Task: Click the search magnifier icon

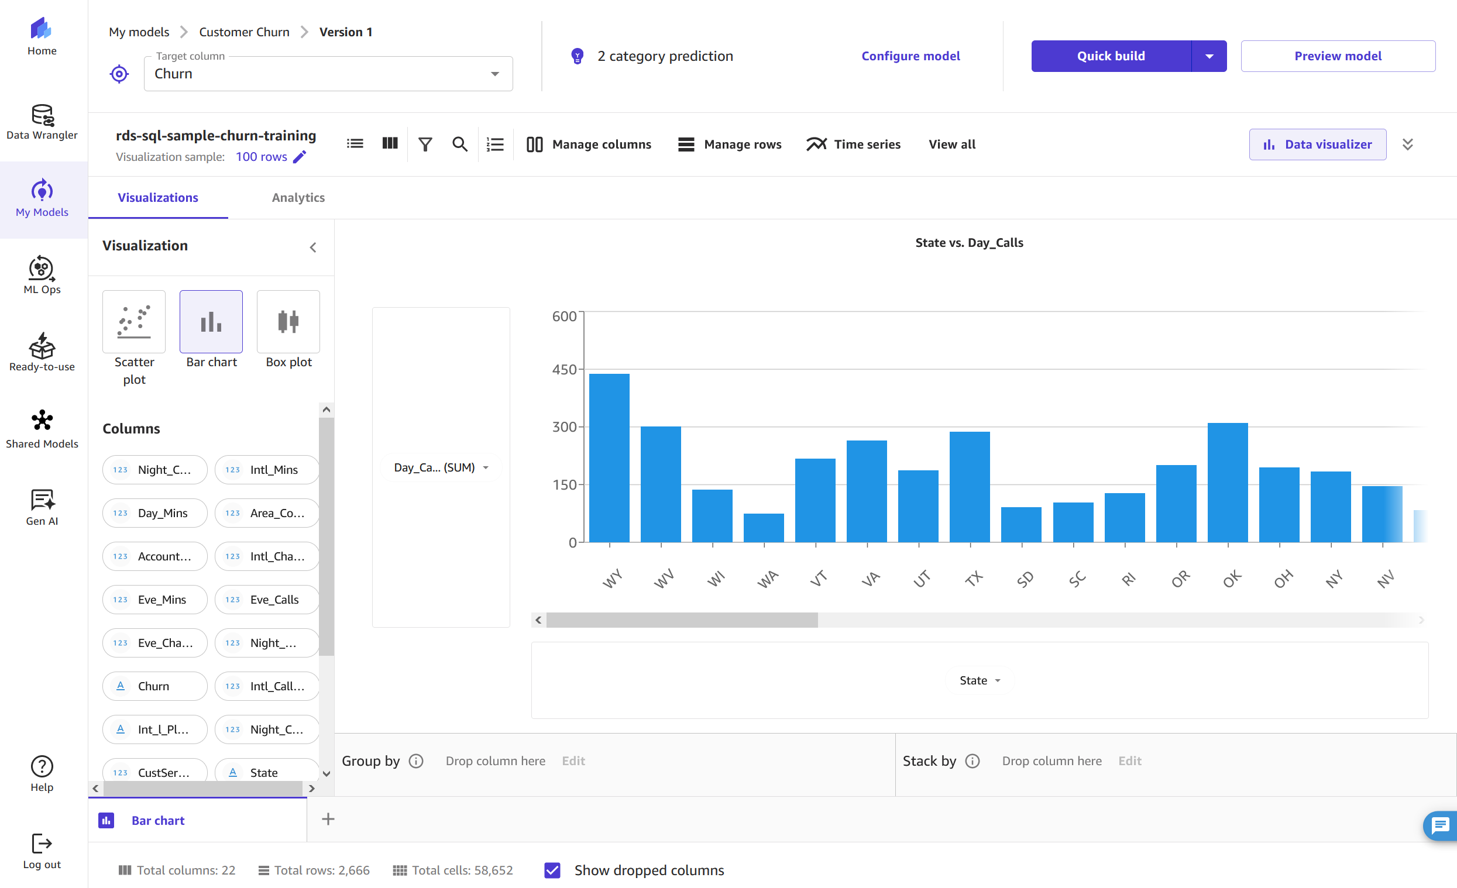Action: point(459,144)
